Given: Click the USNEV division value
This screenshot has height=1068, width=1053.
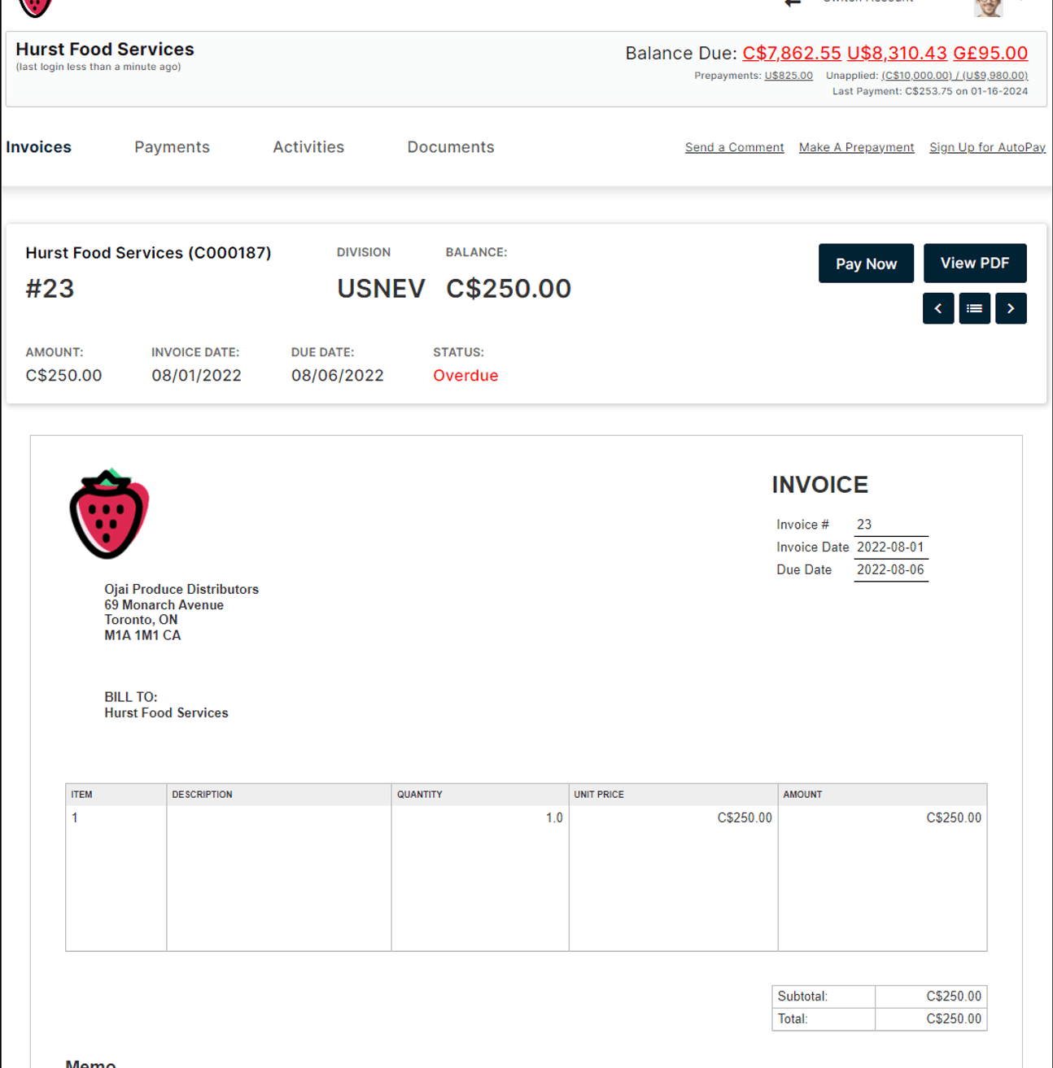Looking at the screenshot, I should pyautogui.click(x=381, y=289).
